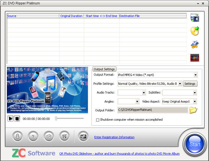This screenshot has height=161, width=209.
Task: Select the Output Settings tab
Action: click(x=104, y=69)
